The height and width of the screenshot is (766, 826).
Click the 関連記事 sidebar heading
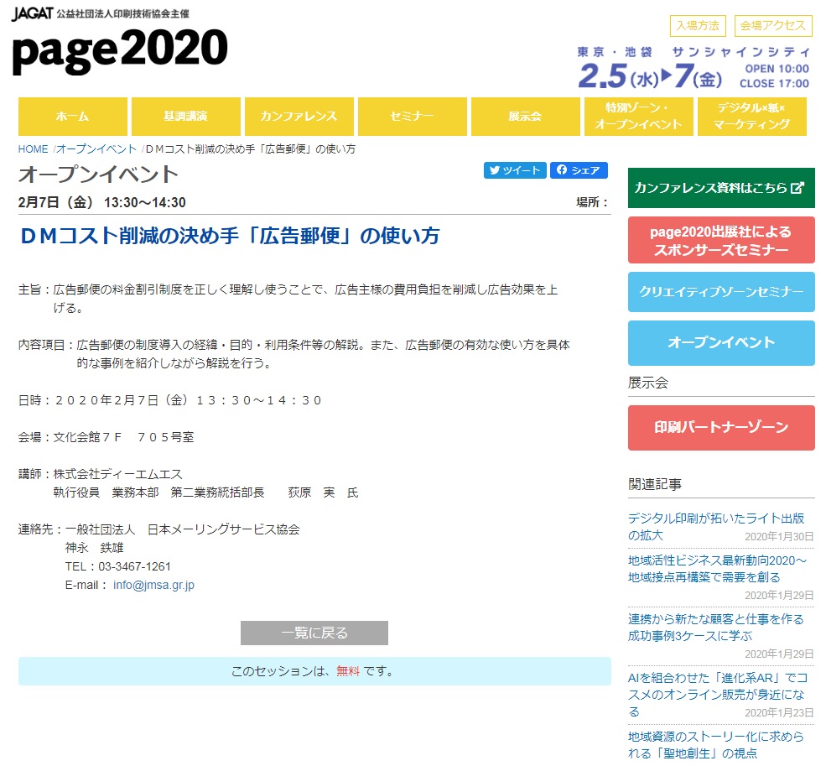(655, 484)
